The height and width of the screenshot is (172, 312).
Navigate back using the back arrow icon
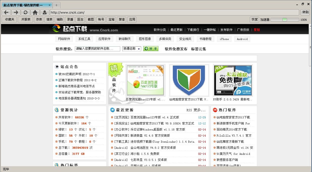coord(6,12)
